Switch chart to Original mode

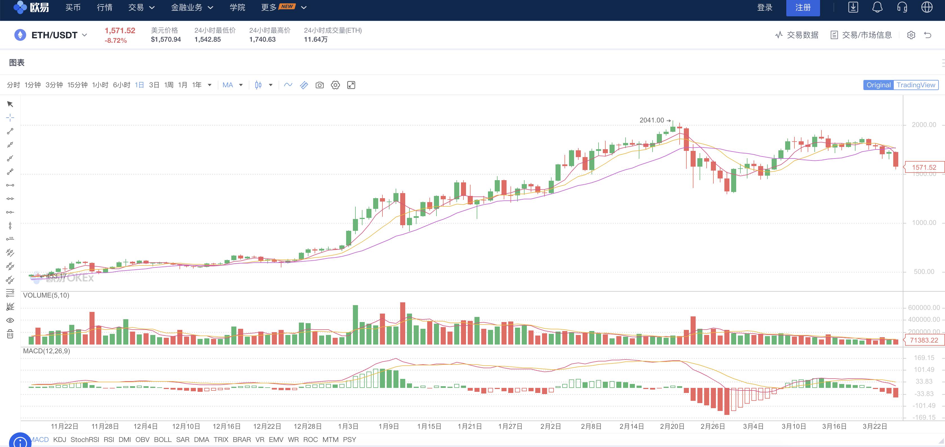[x=878, y=85]
